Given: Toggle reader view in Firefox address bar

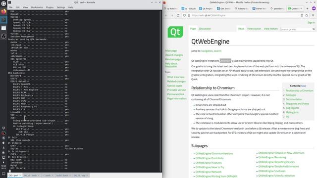Looking at the screenshot, I should [302, 15].
